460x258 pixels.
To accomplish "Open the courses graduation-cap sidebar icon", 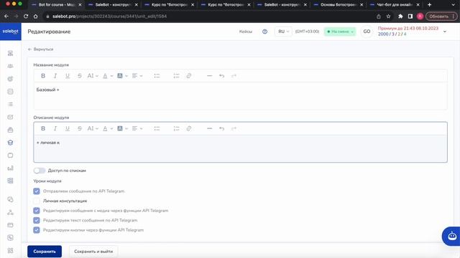I will coord(10,143).
